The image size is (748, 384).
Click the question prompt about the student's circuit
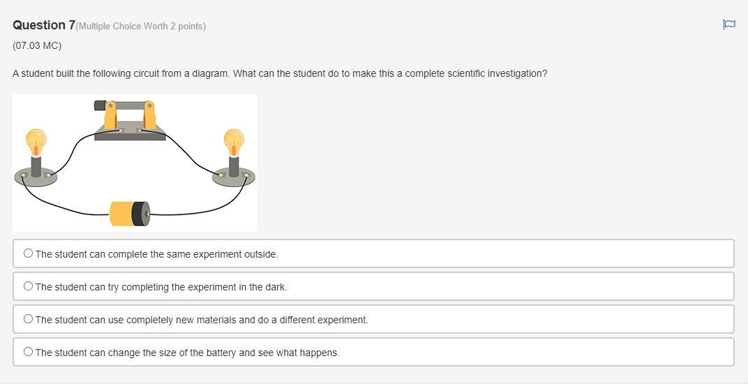coord(280,73)
